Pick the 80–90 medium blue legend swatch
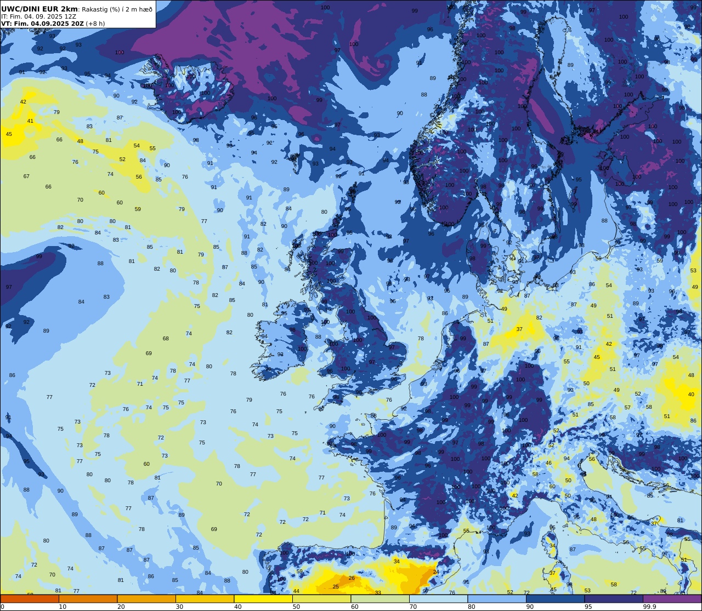The width and height of the screenshot is (702, 611). (497, 598)
